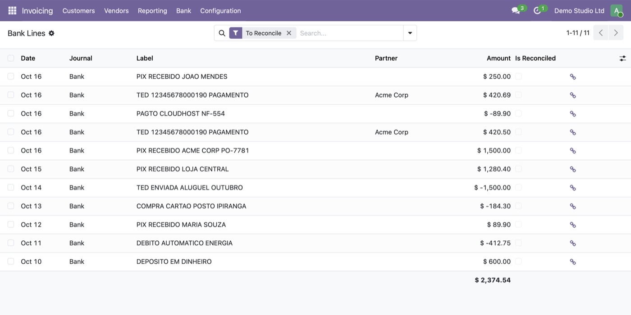631x315 pixels.
Task: Sort the table by Label column
Action: click(145, 58)
